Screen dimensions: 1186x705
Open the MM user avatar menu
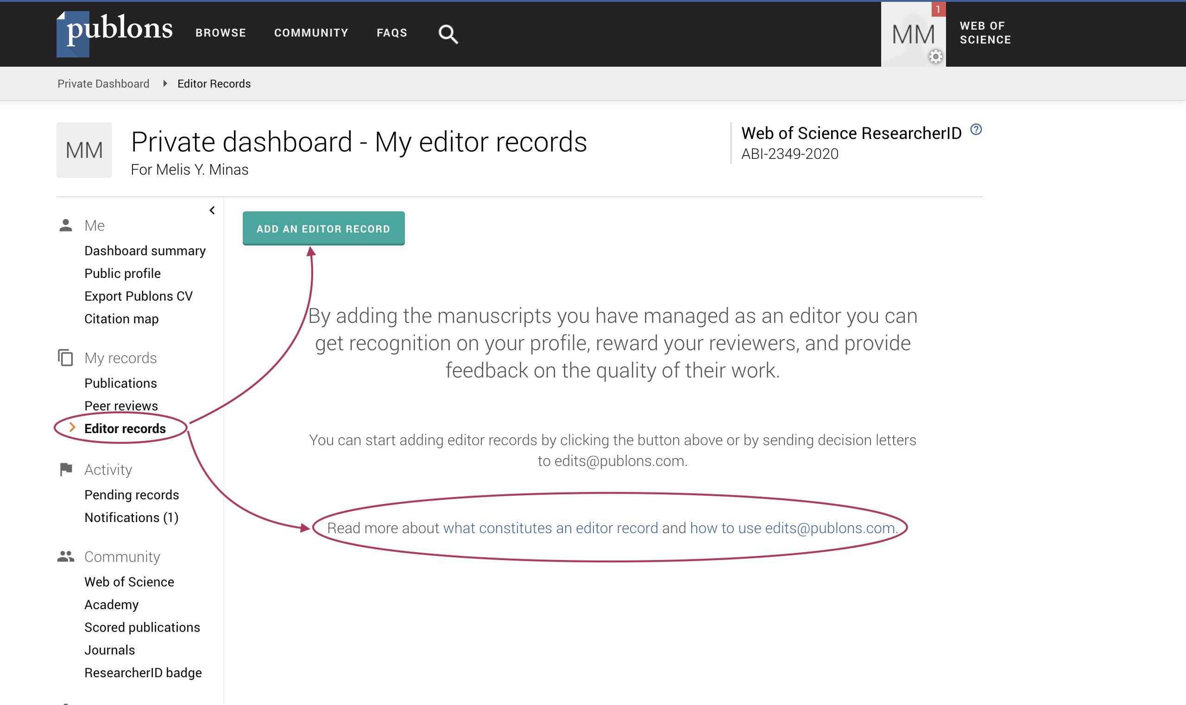(913, 34)
